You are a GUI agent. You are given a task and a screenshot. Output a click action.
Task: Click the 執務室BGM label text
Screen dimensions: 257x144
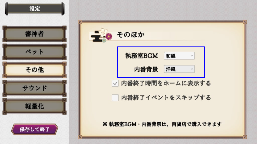coord(142,56)
